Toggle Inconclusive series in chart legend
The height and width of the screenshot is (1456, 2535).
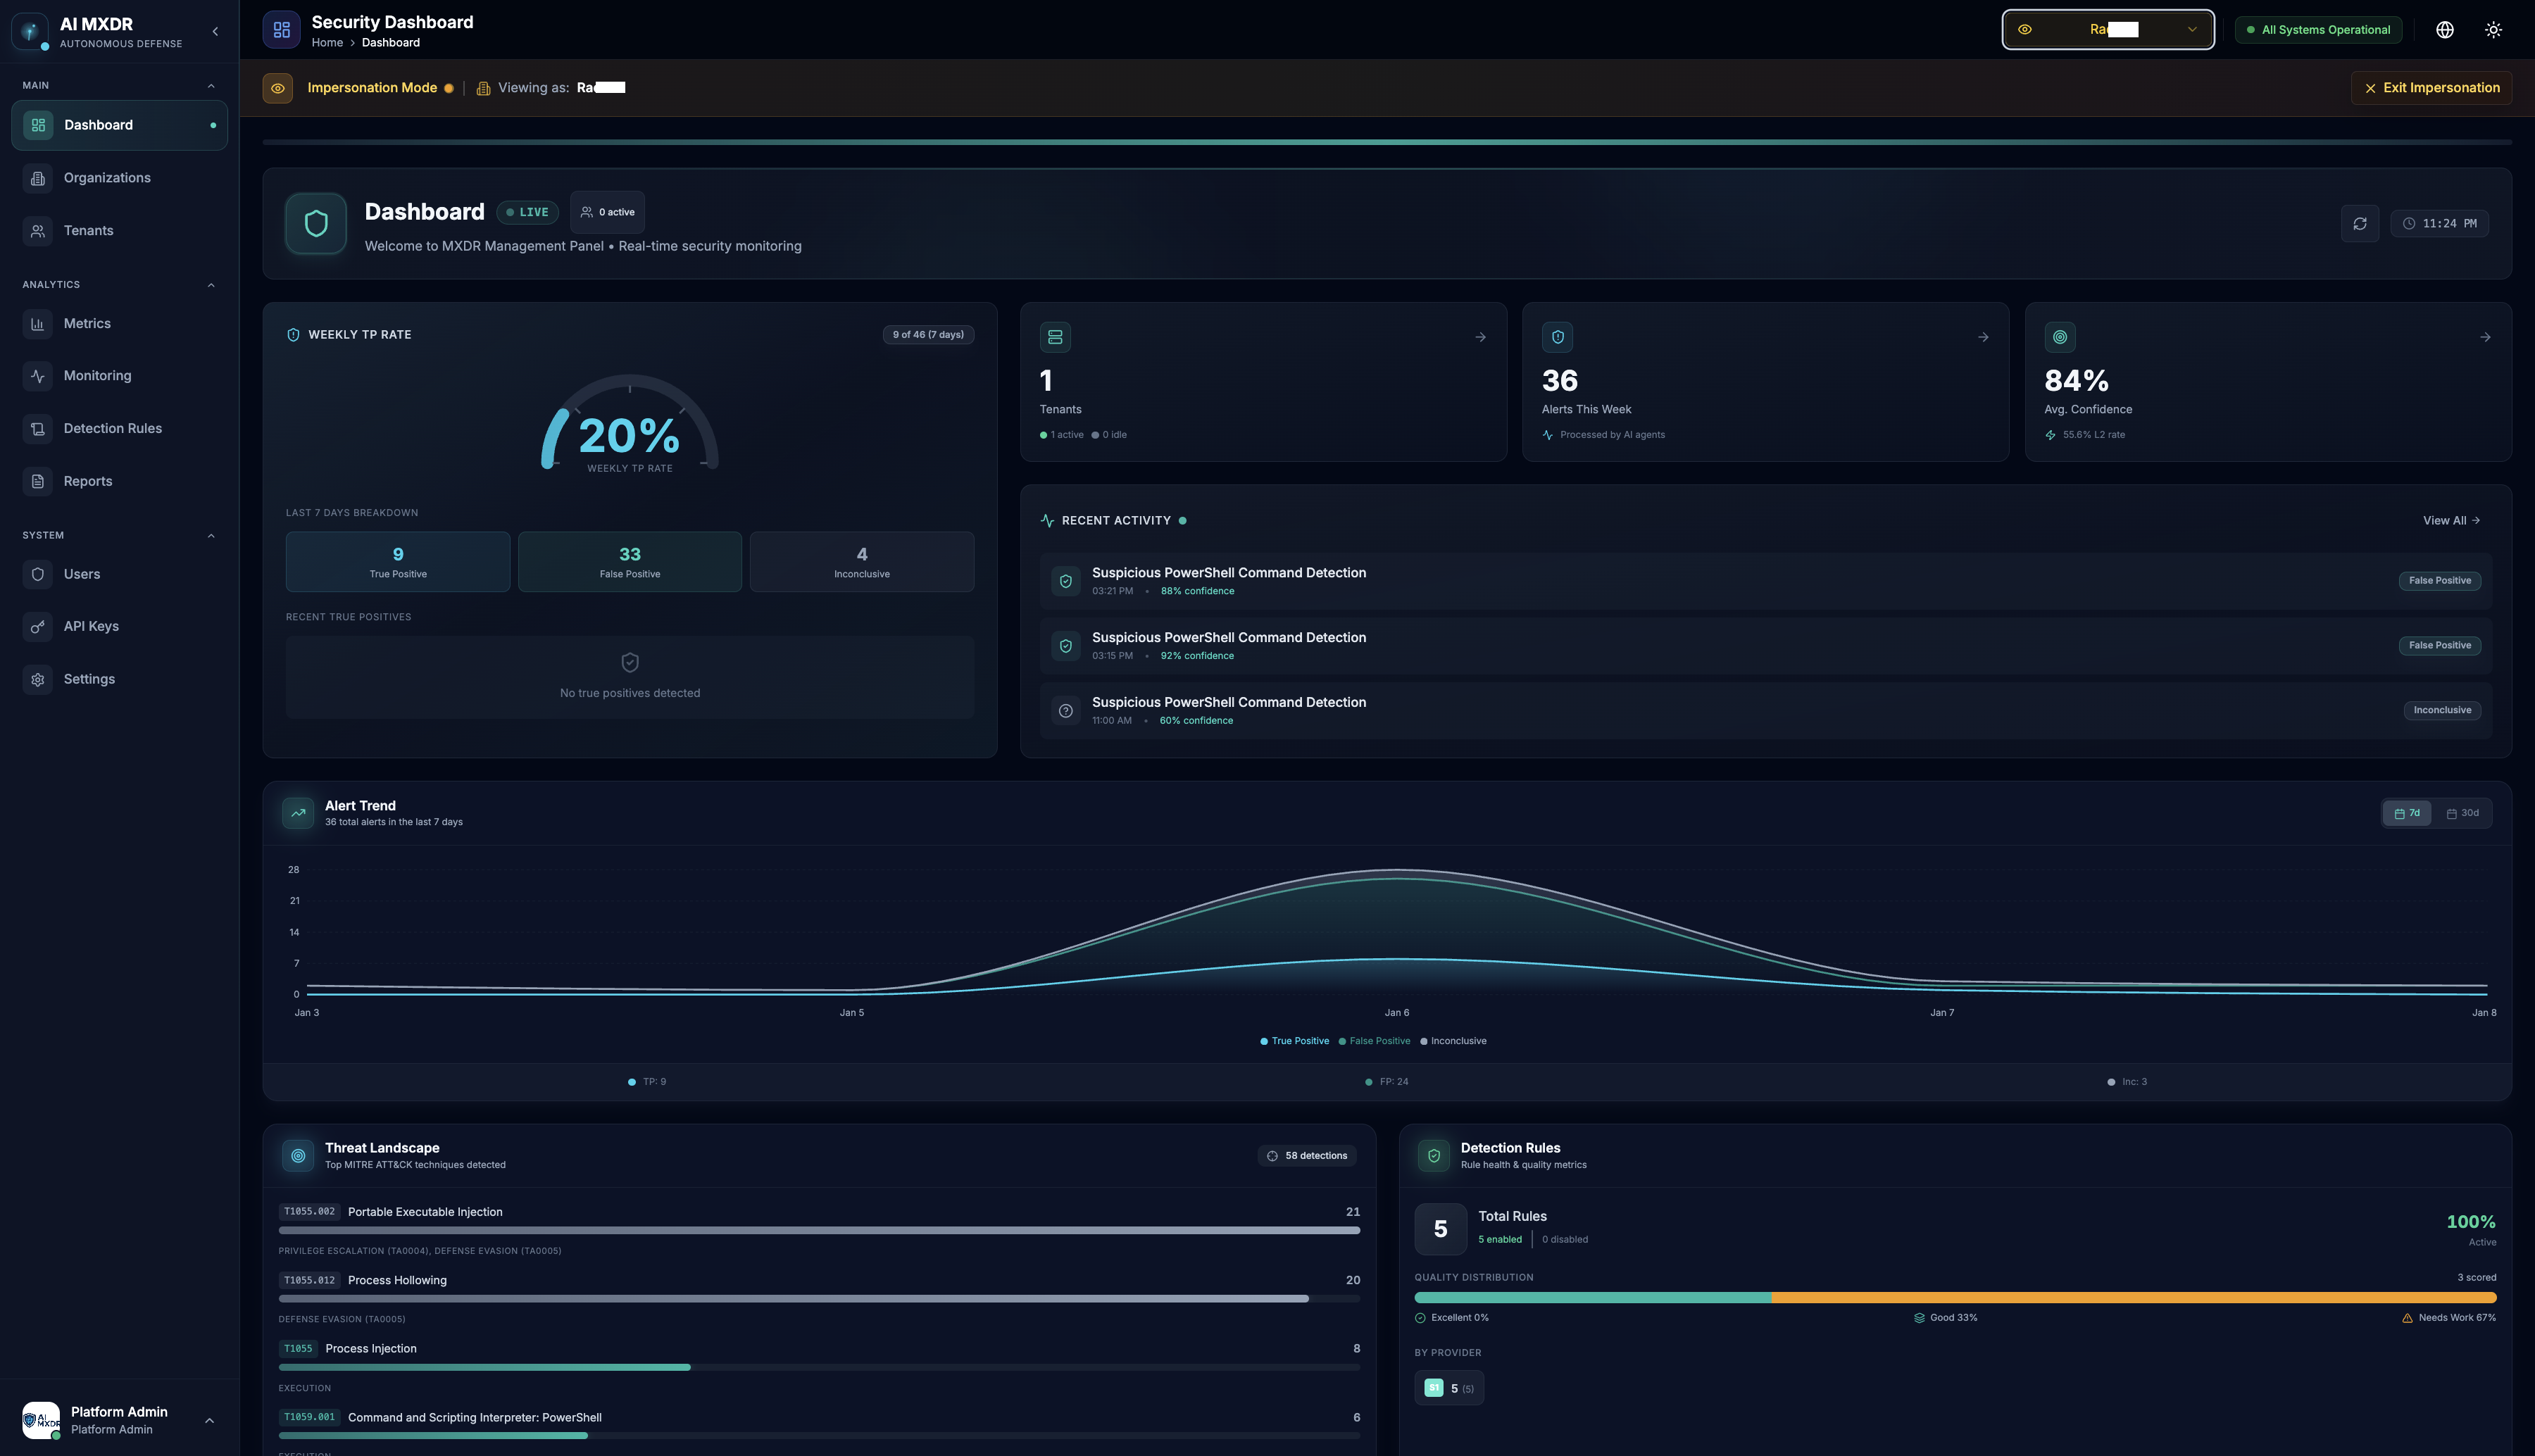pyautogui.click(x=1453, y=1041)
